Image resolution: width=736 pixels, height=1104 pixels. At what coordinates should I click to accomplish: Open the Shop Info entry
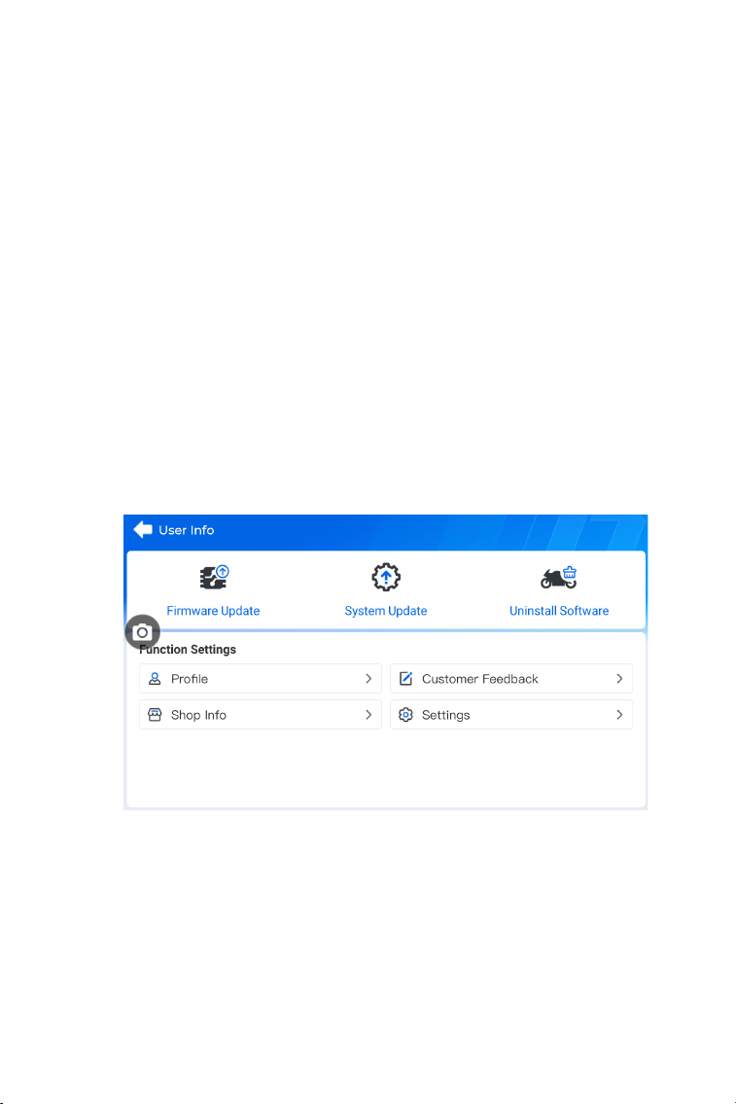click(x=261, y=715)
